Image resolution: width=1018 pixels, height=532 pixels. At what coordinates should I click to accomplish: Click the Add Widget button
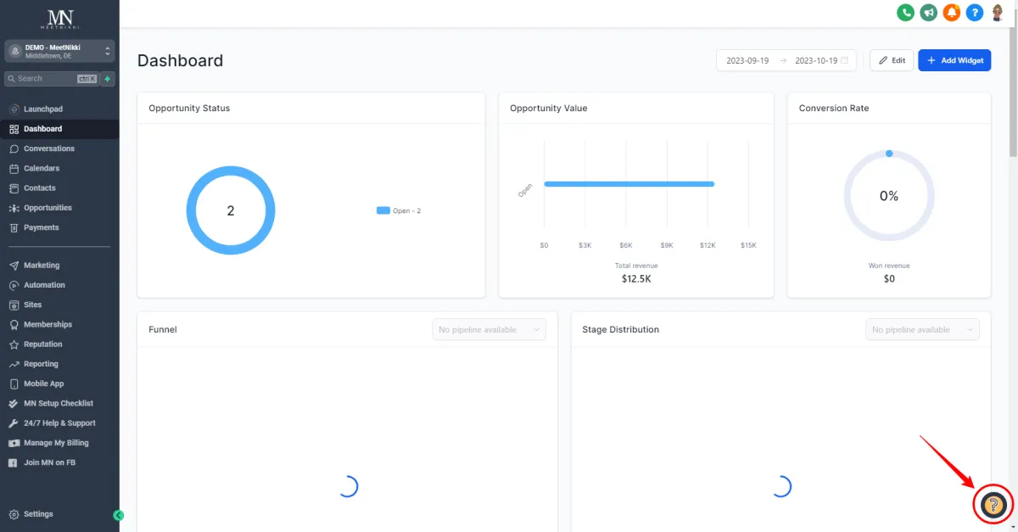(x=954, y=60)
